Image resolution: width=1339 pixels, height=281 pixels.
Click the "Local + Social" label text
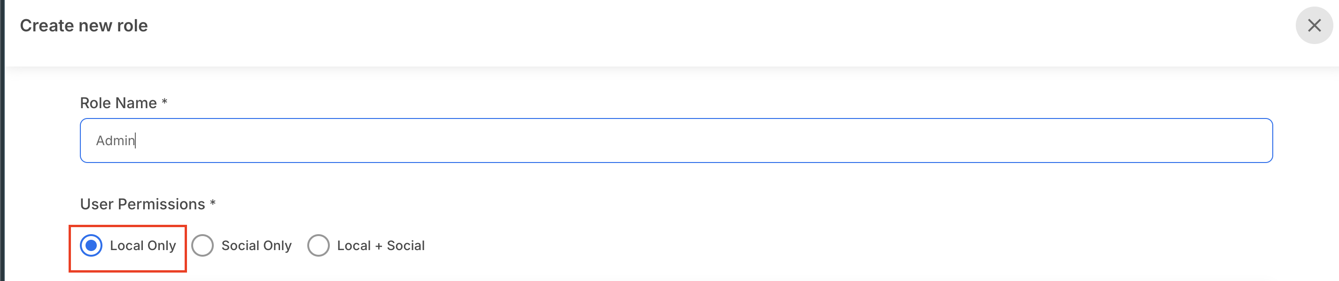381,245
